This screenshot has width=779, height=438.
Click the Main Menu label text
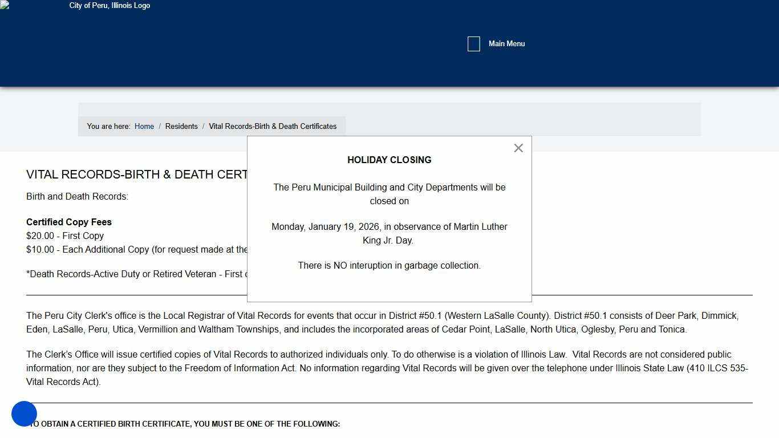point(506,44)
